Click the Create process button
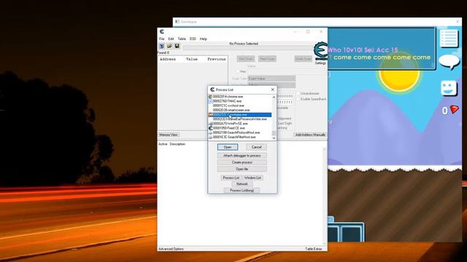 (242, 162)
